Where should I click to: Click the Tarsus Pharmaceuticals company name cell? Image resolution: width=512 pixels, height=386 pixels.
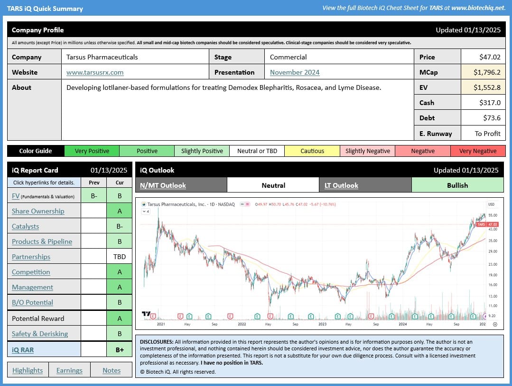pos(135,57)
